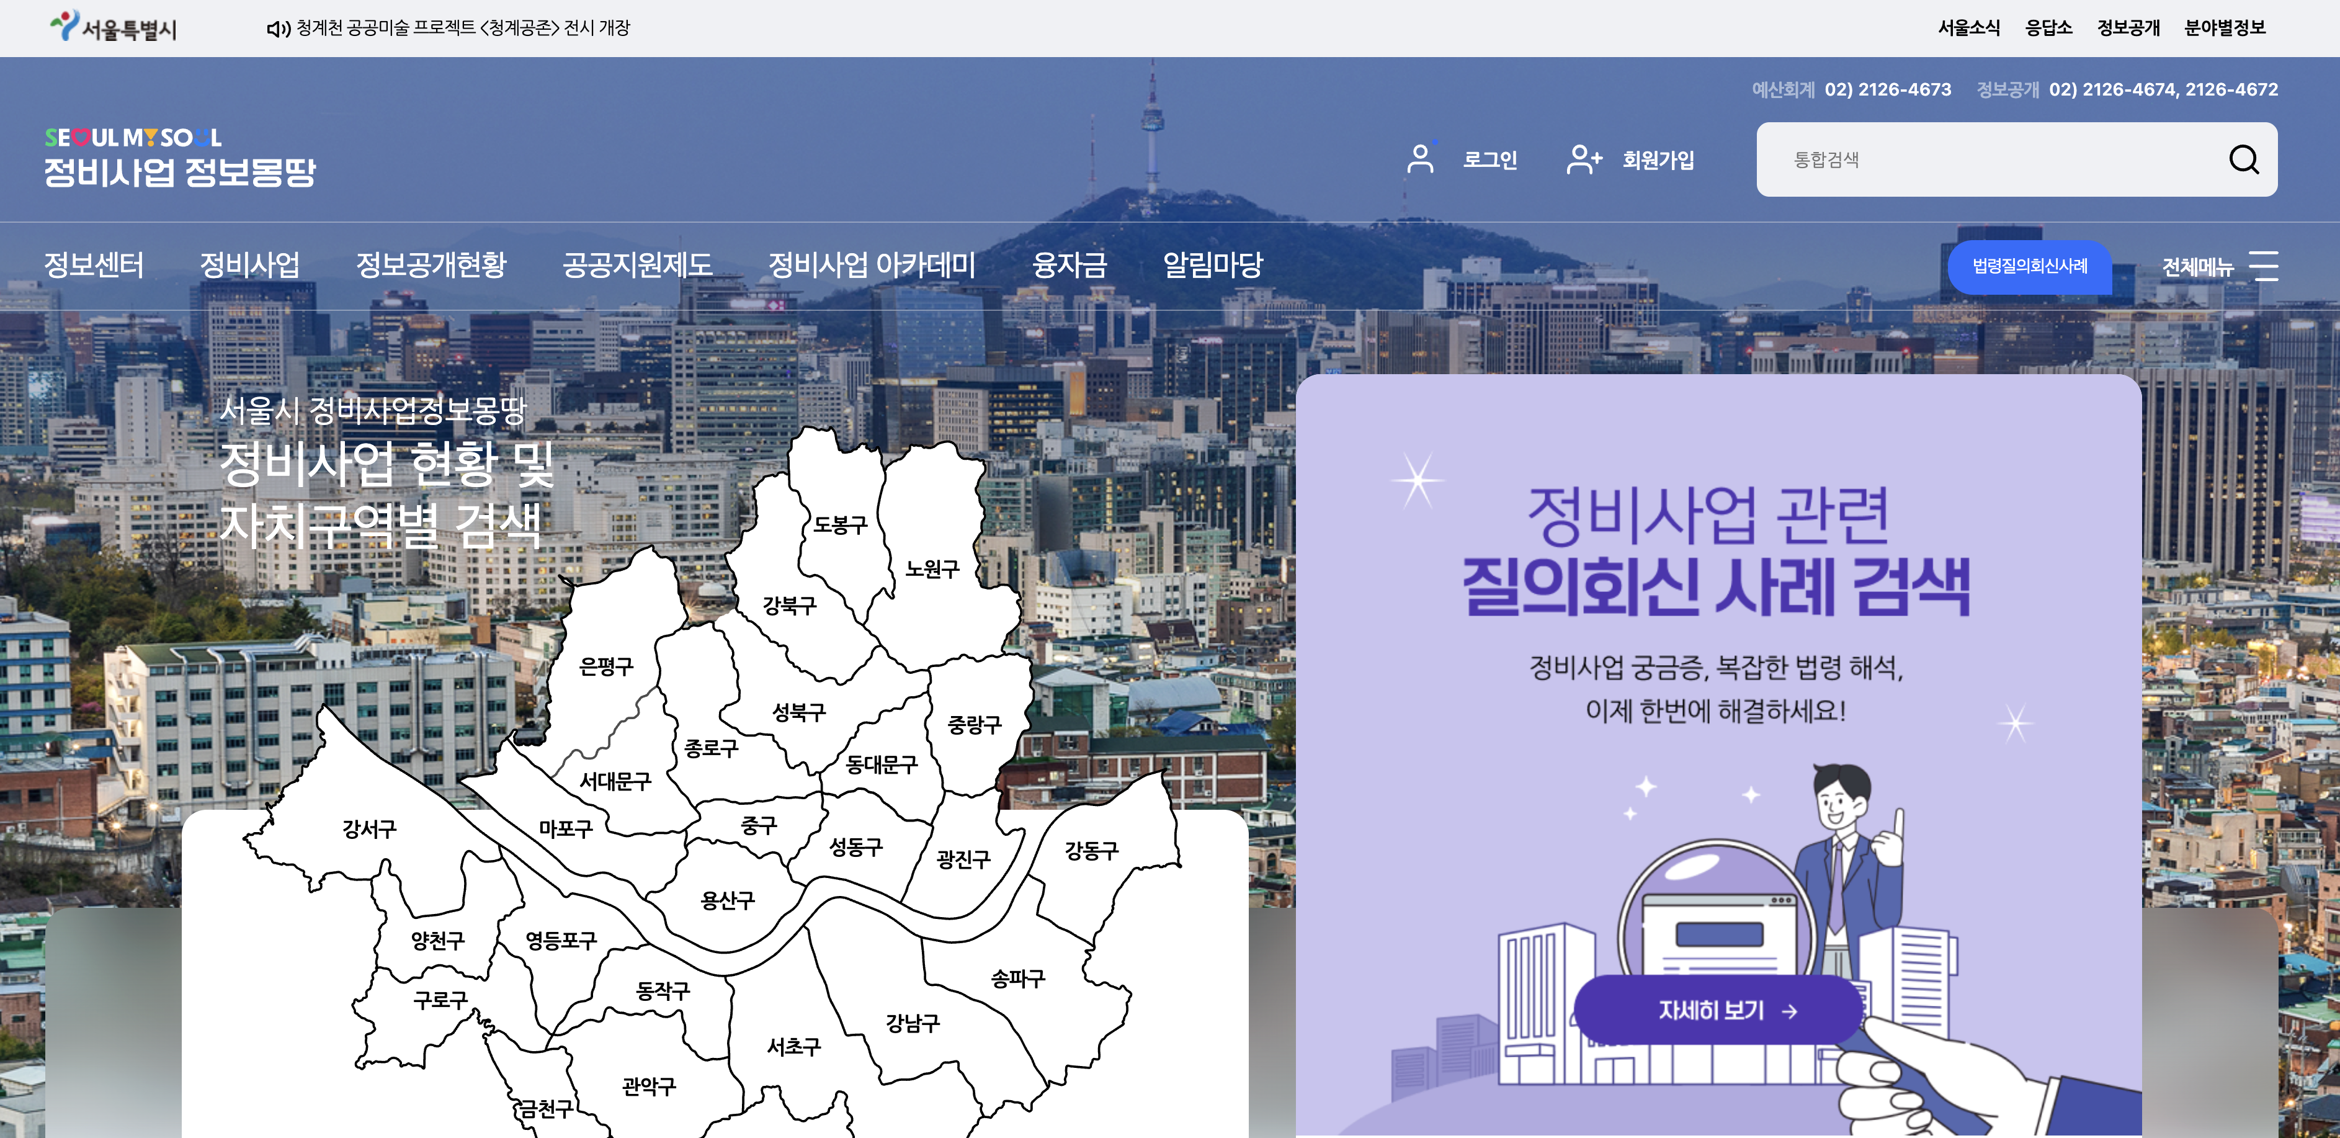Select 은평구 district on the map
This screenshot has width=2340, height=1138.
click(606, 667)
